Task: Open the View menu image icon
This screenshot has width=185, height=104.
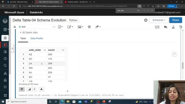Action: tap(80, 27)
